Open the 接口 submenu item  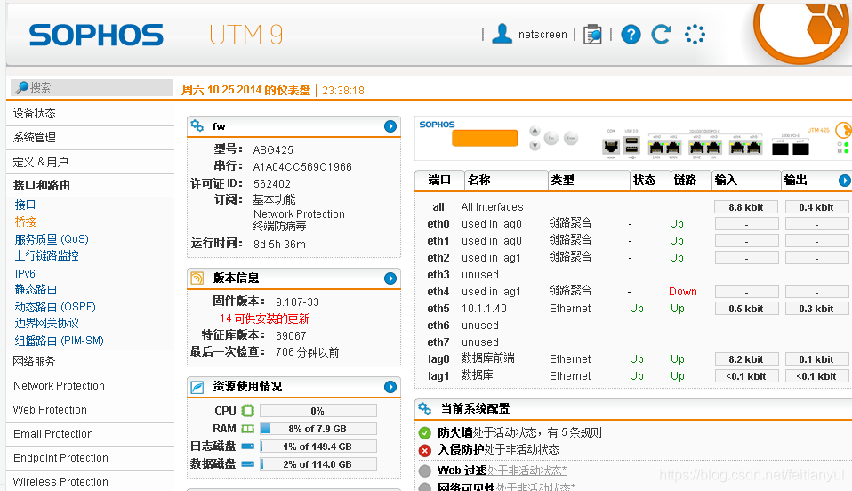coord(25,205)
